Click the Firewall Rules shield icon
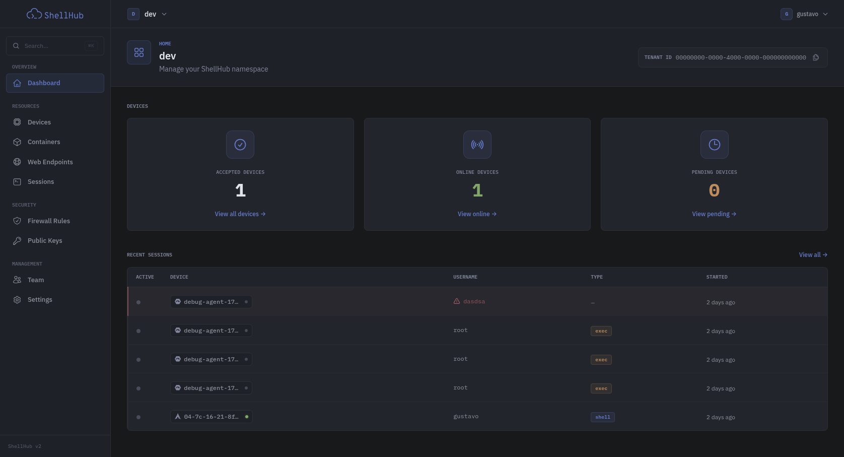 click(x=17, y=221)
